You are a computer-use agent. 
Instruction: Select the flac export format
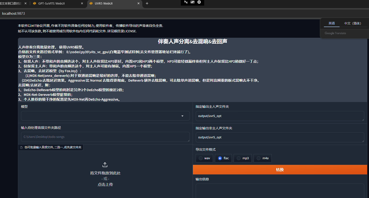pos(223,158)
